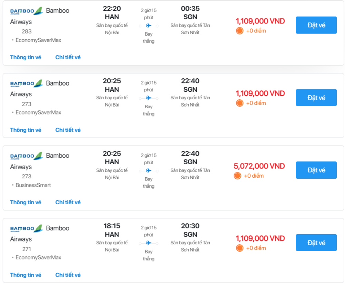Click orange points coin on 5,072,000 VND fare
This screenshot has width=345, height=287.
(237, 176)
